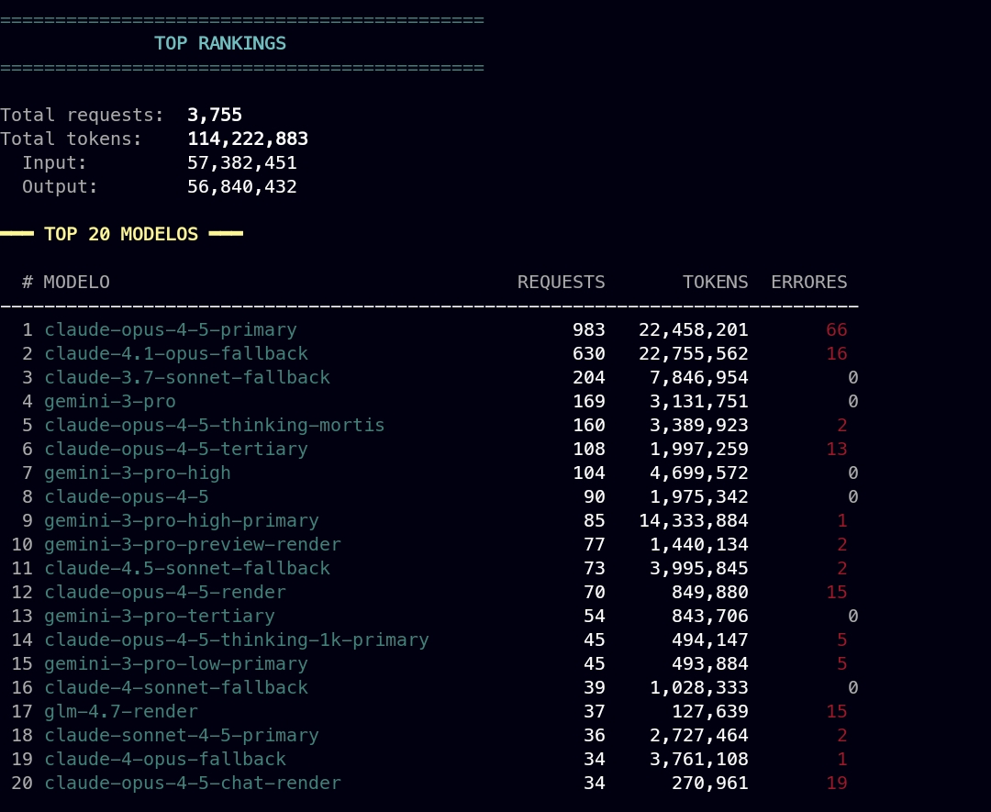Click the ERRORES column header
The height and width of the screenshot is (812, 991).
[809, 282]
